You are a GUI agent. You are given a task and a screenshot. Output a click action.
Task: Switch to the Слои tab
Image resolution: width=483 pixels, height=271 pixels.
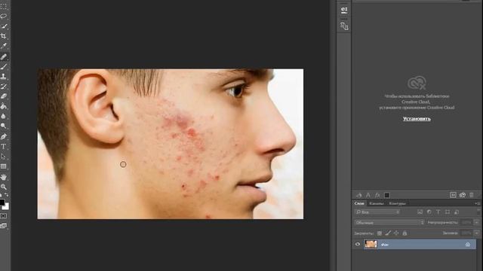(359, 203)
